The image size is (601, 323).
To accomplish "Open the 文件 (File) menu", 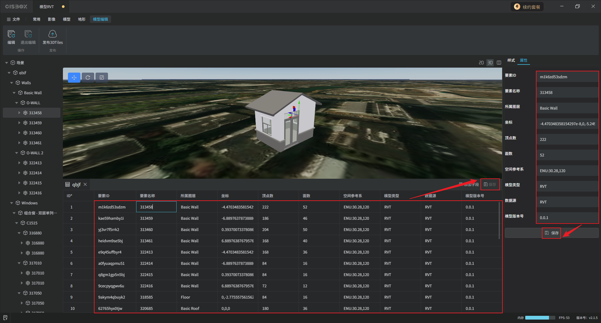I will pyautogui.click(x=13, y=19).
